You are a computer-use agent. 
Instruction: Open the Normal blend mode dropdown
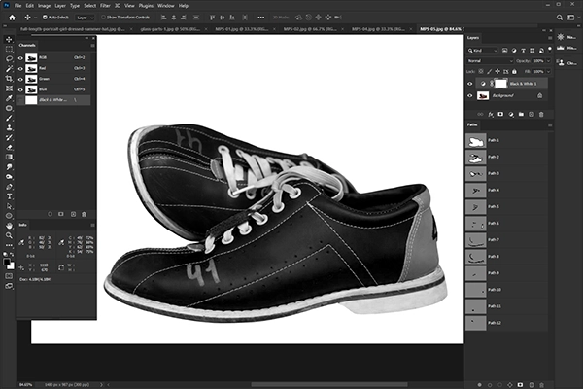(489, 61)
